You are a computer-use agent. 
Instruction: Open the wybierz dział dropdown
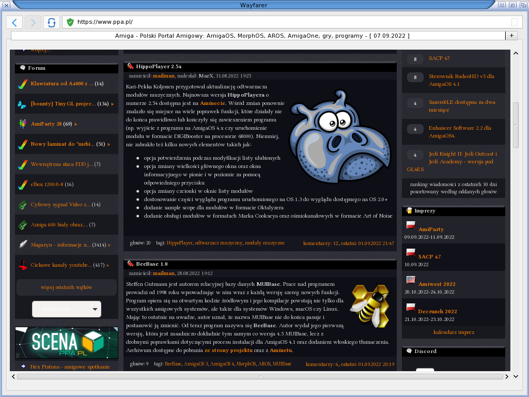coord(67,309)
